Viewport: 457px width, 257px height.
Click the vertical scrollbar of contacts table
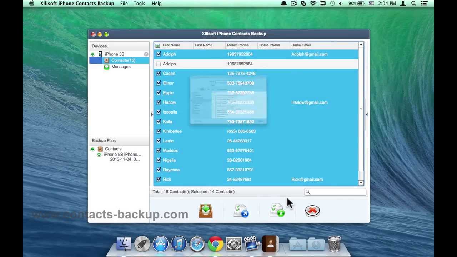point(361,110)
